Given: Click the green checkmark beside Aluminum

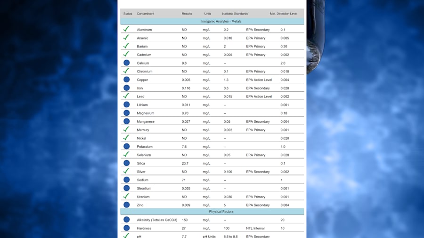Looking at the screenshot, I should point(126,29).
